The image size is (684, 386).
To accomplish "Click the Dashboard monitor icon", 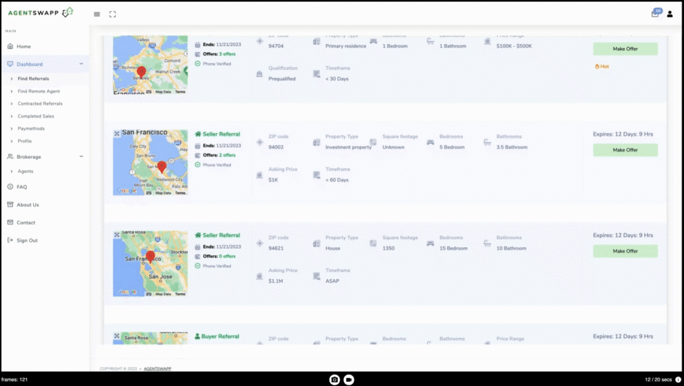I will click(x=10, y=64).
